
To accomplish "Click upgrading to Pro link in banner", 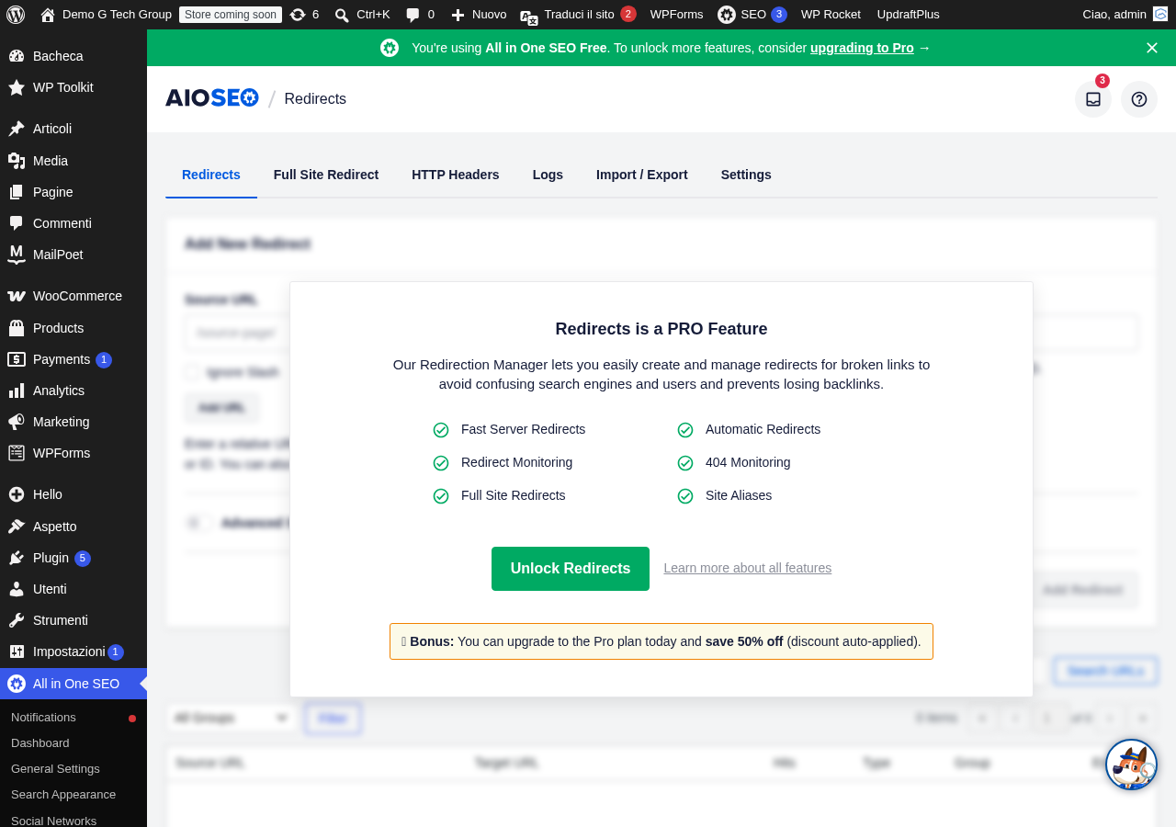I will 862,48.
